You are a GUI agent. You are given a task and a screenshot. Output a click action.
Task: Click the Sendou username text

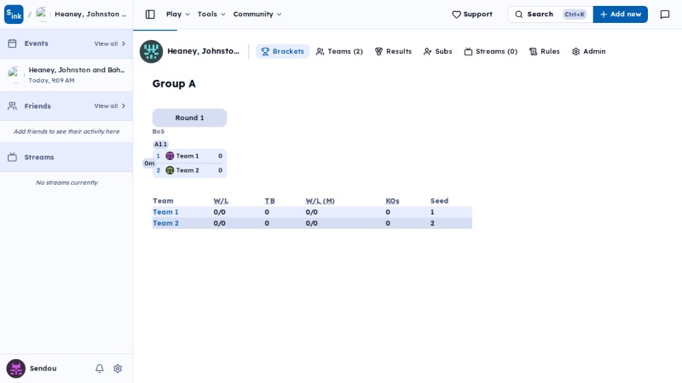coord(43,369)
